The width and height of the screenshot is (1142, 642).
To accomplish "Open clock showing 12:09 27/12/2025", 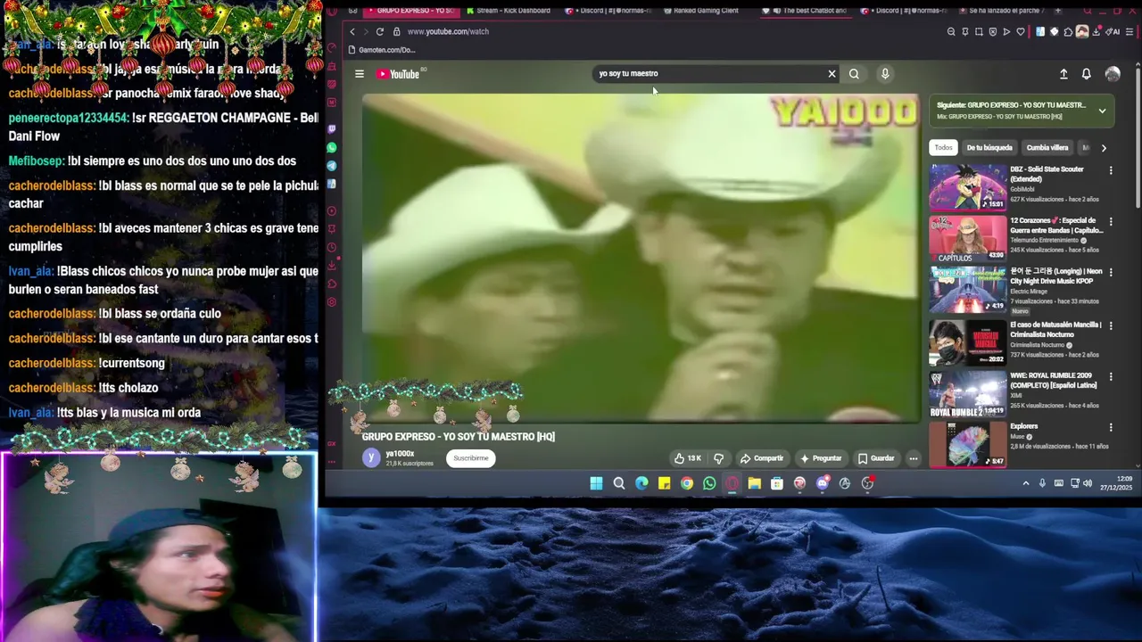I will point(1115,483).
